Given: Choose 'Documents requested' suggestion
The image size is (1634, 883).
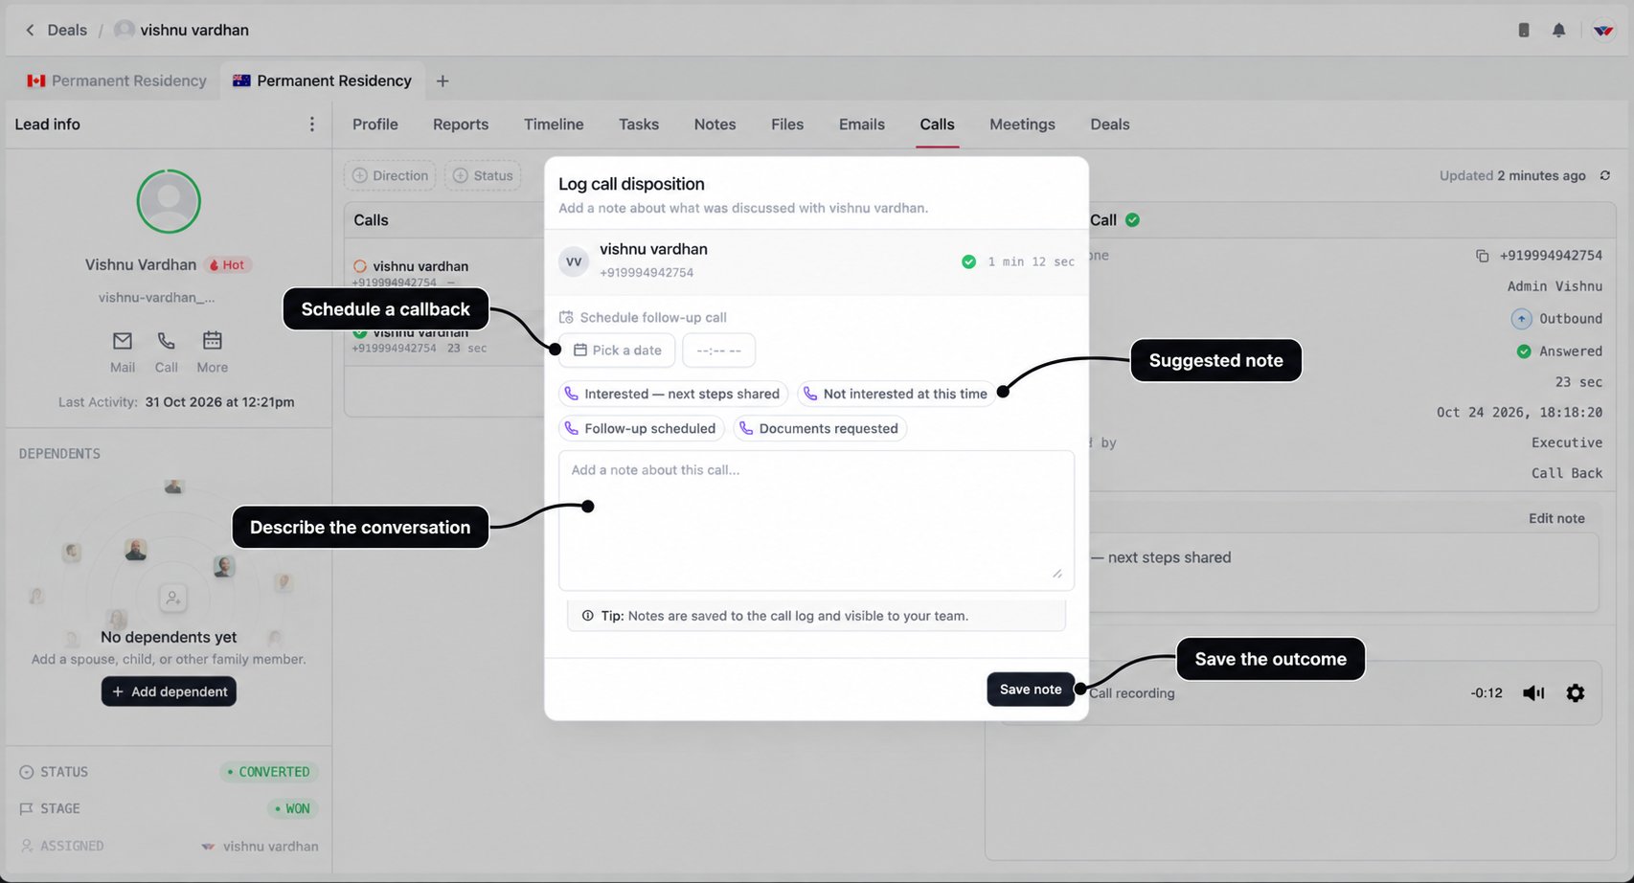Looking at the screenshot, I should click(820, 428).
